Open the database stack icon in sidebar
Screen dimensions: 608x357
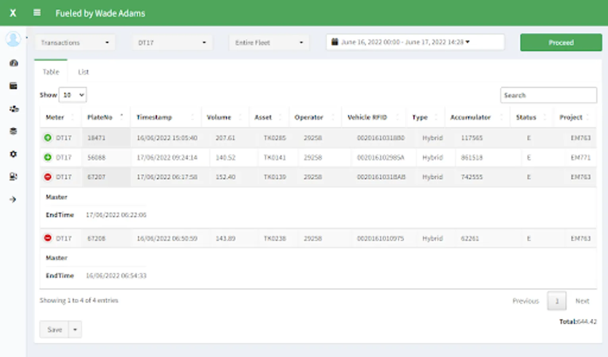click(14, 131)
